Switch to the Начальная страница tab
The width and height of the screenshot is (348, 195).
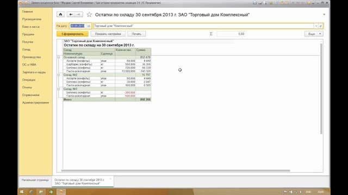point(35,180)
